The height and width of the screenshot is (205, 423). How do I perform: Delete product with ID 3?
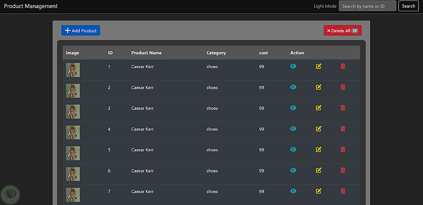click(x=343, y=108)
